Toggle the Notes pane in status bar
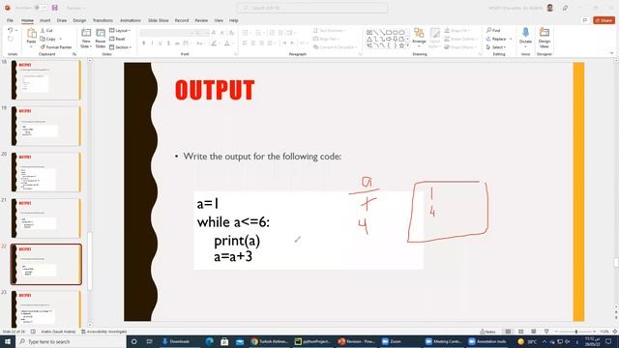This screenshot has width=619, height=348. coord(487,332)
